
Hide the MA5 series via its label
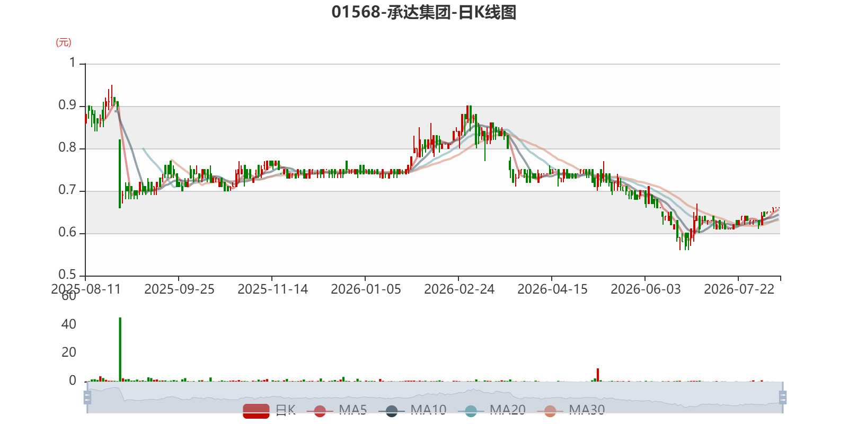[353, 410]
